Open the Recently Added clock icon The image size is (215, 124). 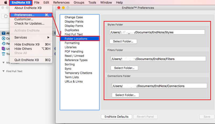point(3,44)
